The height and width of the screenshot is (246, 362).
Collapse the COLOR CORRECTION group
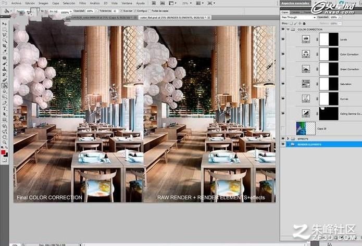pyautogui.click(x=288, y=30)
